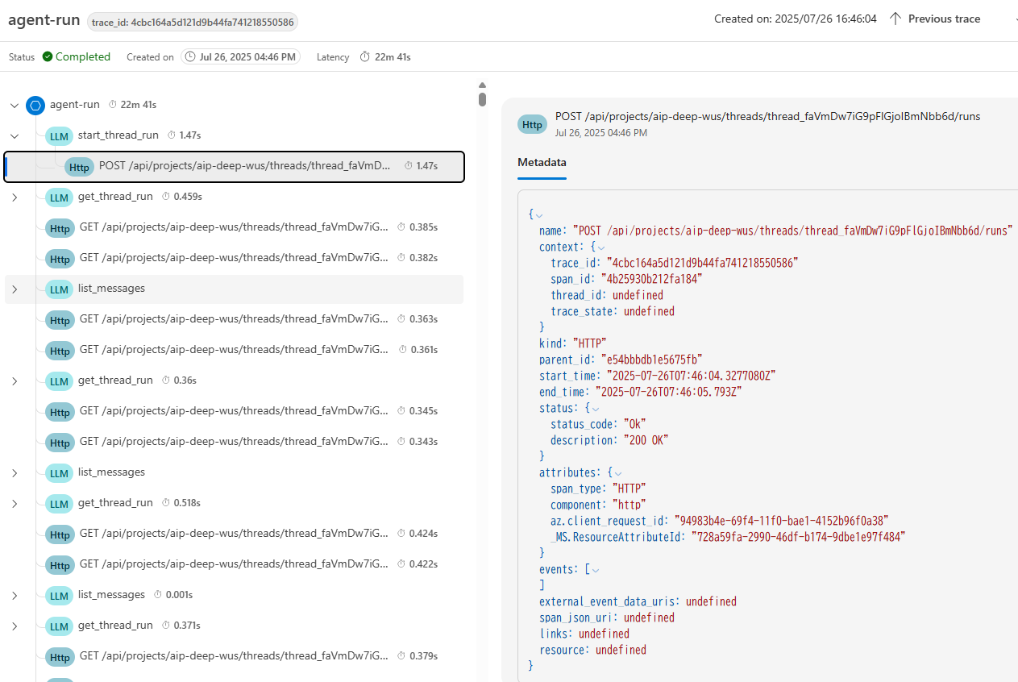Screen dimensions: 1018x682
Task: Collapse the agent-run root node chevron
Action: [x=14, y=105]
